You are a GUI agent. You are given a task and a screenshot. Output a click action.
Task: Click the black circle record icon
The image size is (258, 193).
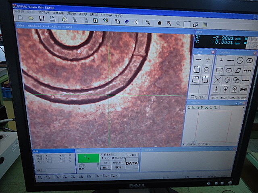160,23
